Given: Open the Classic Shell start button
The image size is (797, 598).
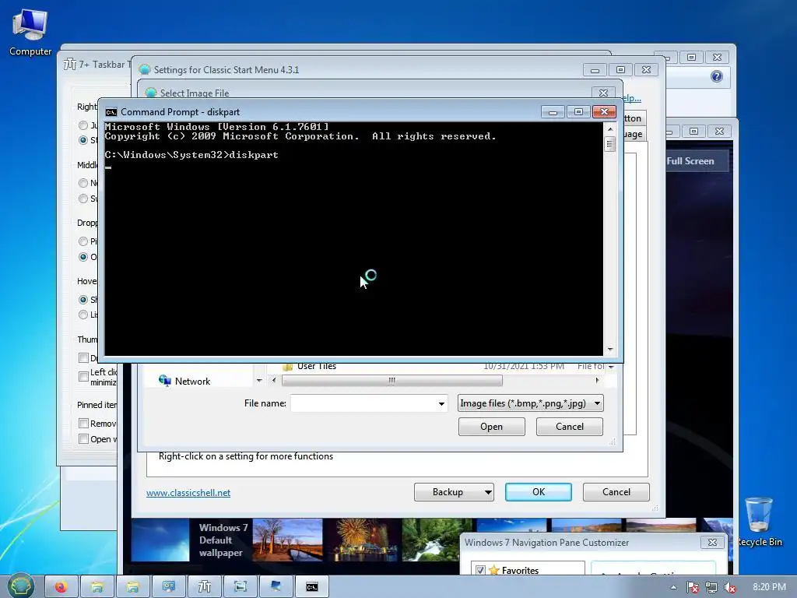Looking at the screenshot, I should 21,586.
